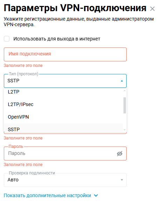Viewport: 158px width, 202px height.
Task: Click dropdown arrow next to 'Авто'
Action: [x=122, y=180]
